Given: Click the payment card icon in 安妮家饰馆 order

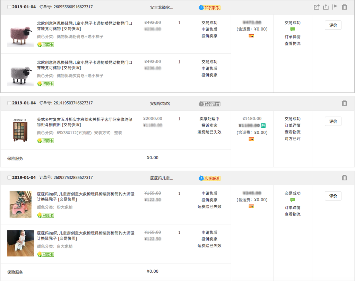Looking at the screenshot, I should point(251,139).
